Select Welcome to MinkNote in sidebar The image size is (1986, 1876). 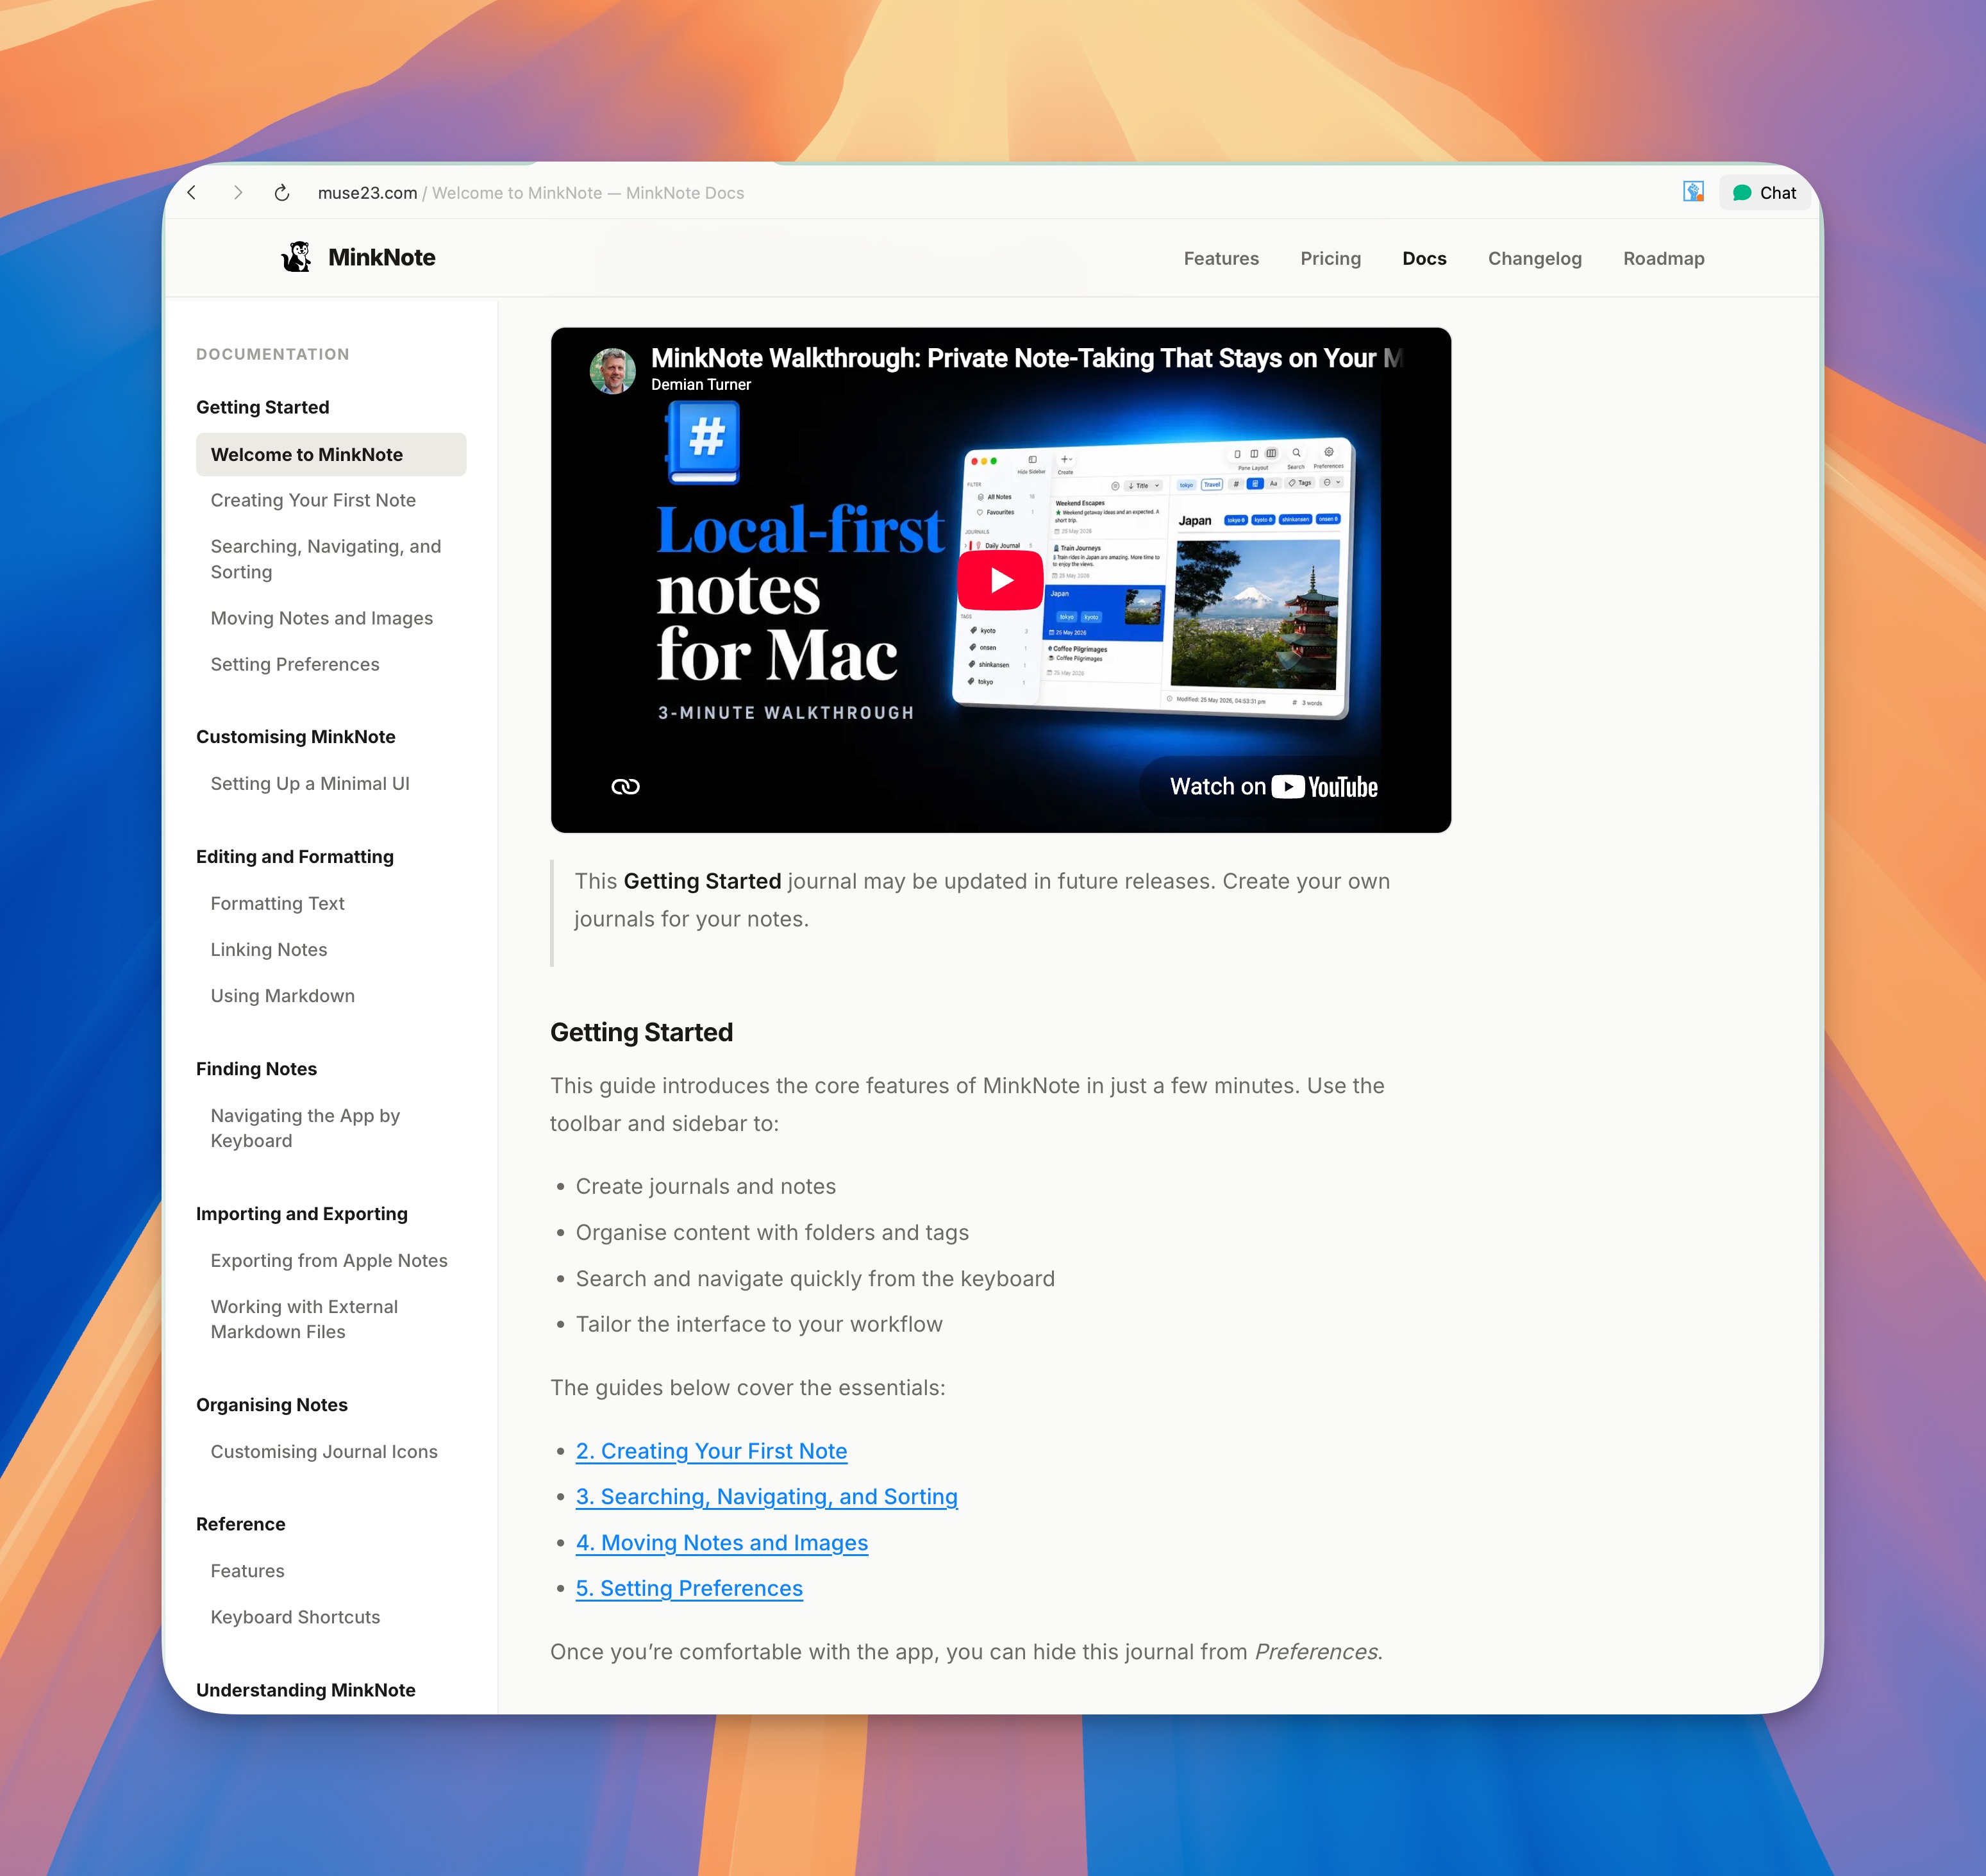click(x=331, y=455)
